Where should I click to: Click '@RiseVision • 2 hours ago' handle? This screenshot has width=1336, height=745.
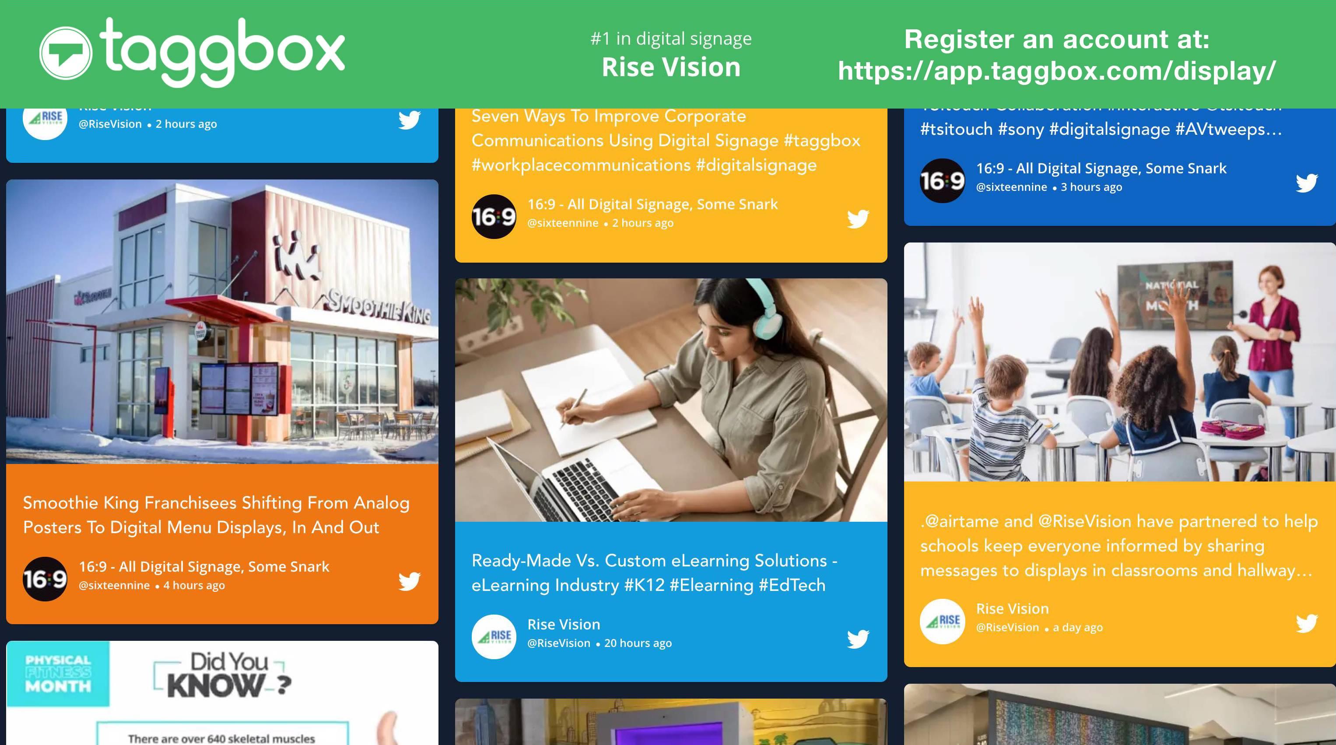coord(148,124)
